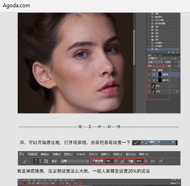190x186 pixels.
Task: Toggle the Brush panel icon in options bar
Action: (46, 161)
